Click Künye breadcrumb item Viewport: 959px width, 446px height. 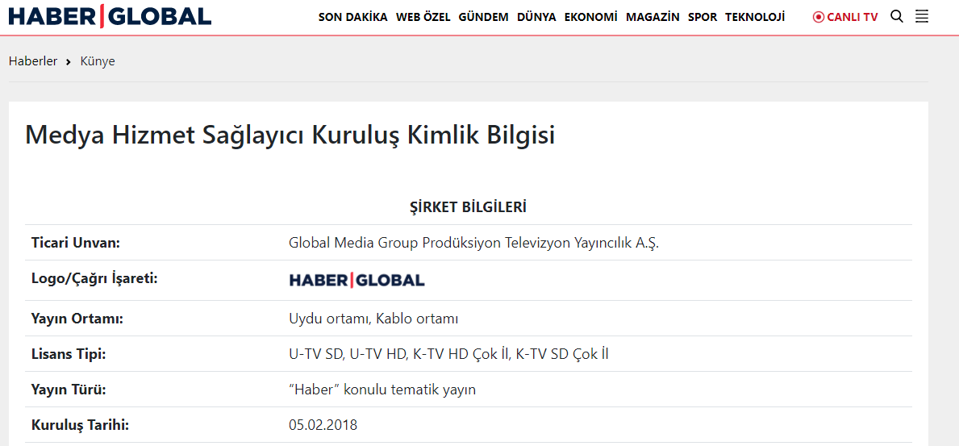(x=98, y=61)
